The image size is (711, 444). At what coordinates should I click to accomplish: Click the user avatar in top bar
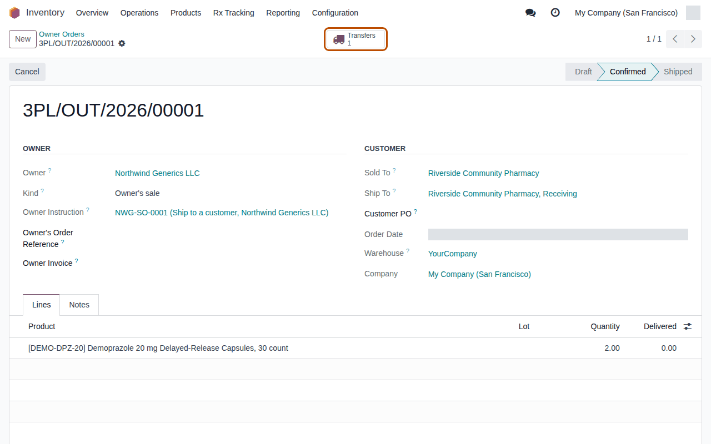point(693,13)
